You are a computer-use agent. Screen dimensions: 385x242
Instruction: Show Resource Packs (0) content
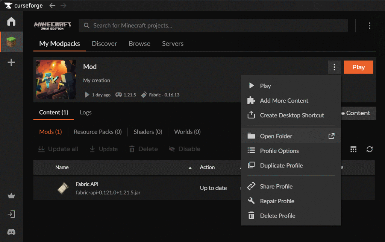click(98, 132)
